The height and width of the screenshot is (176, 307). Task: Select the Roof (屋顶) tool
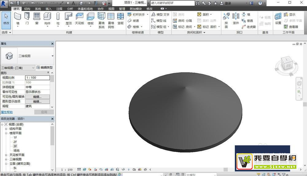pyautogui.click(x=68, y=19)
